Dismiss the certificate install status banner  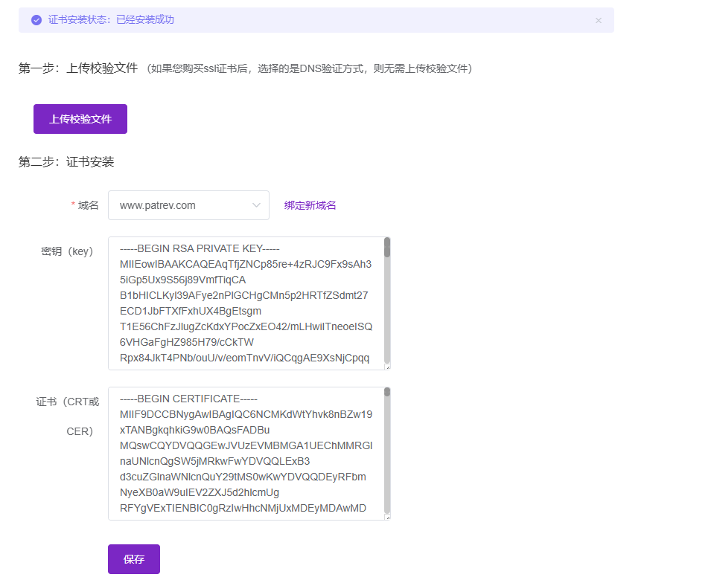(599, 20)
